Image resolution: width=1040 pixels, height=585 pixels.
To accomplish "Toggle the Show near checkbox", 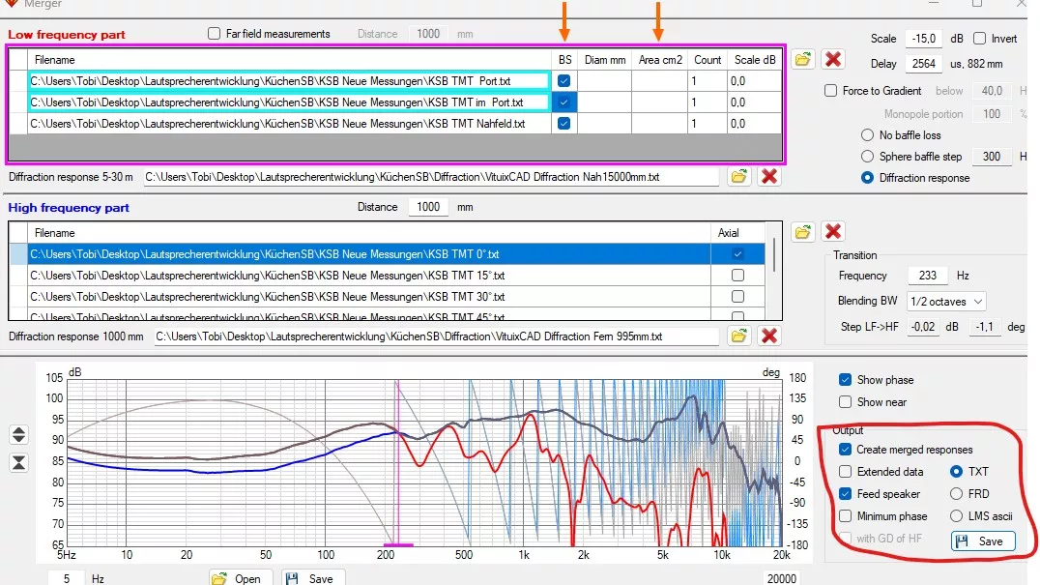I will 846,402.
